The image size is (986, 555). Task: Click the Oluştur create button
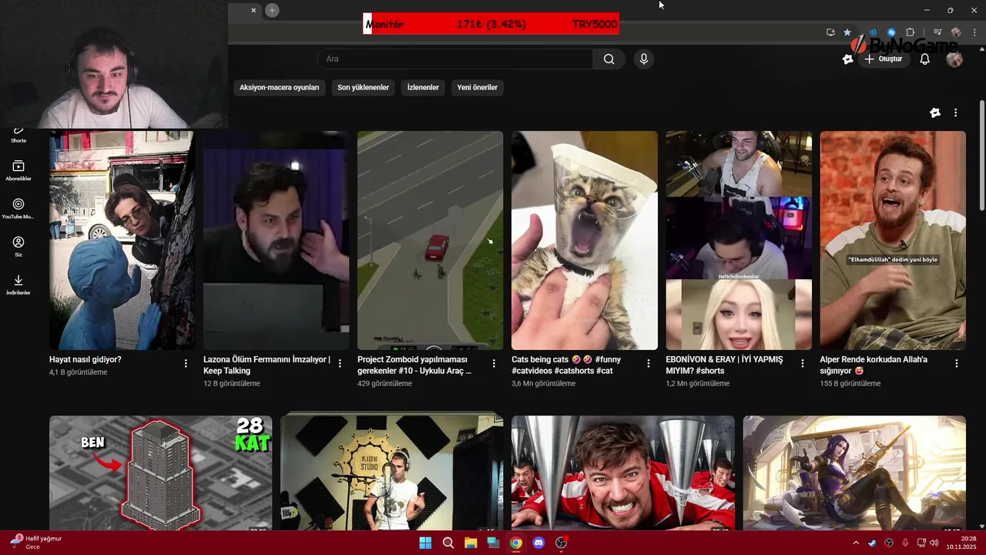click(x=884, y=59)
